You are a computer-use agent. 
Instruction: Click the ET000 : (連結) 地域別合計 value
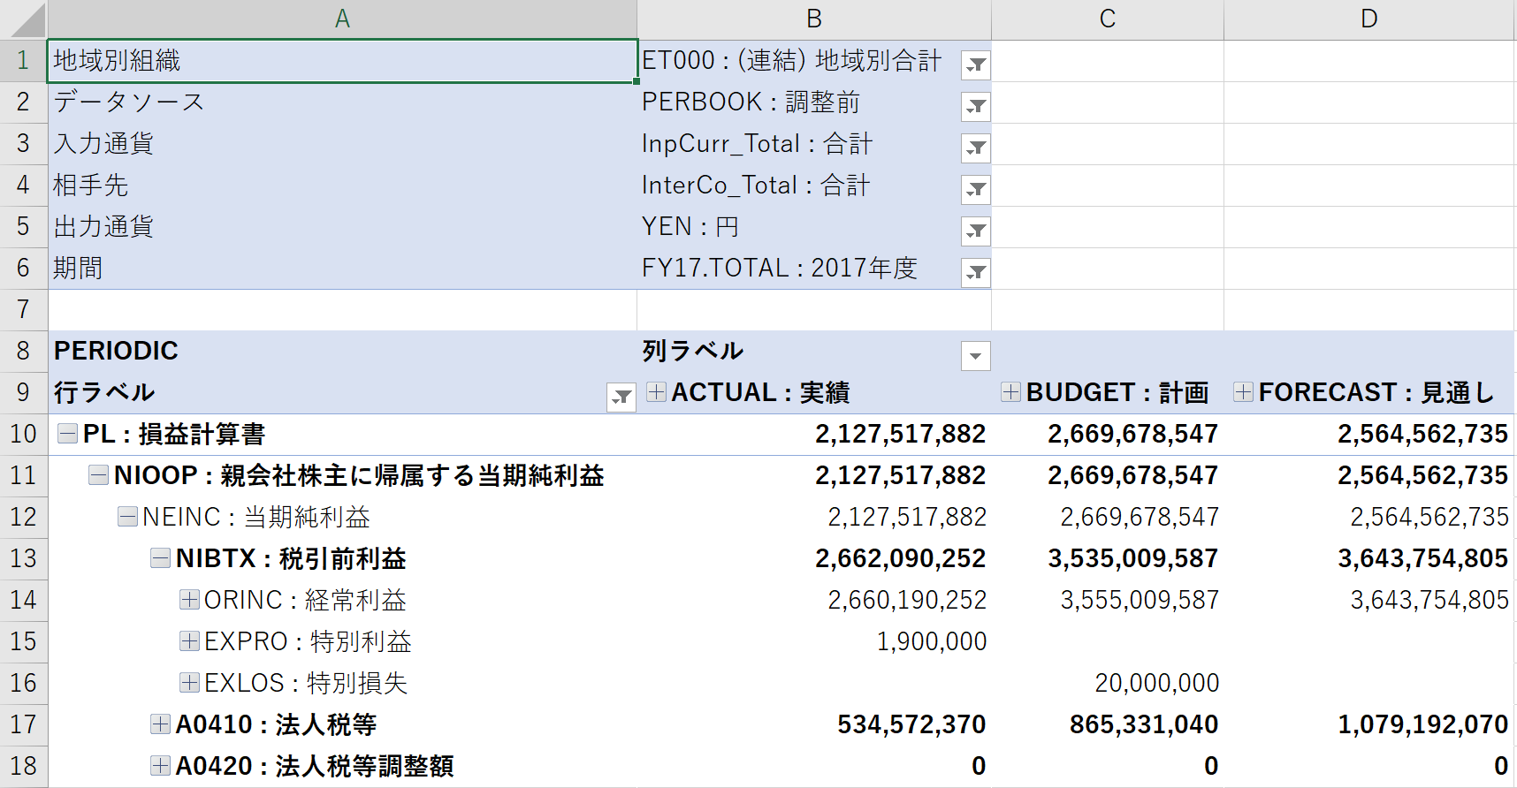(791, 61)
